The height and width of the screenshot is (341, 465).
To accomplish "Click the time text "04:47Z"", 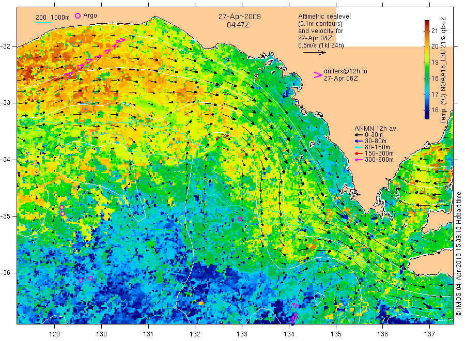I will coord(238,25).
